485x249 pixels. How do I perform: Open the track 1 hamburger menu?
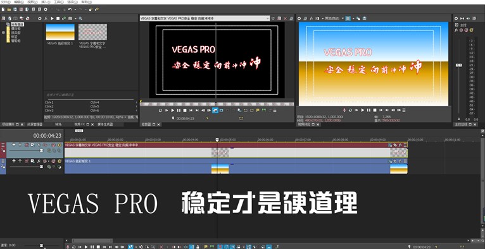click(x=3, y=145)
